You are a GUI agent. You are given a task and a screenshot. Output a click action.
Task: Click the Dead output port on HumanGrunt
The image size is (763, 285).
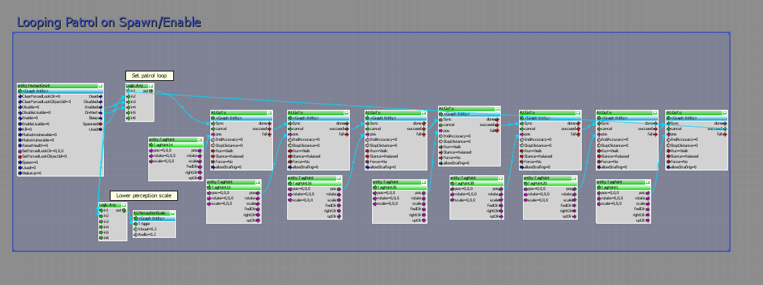100,96
